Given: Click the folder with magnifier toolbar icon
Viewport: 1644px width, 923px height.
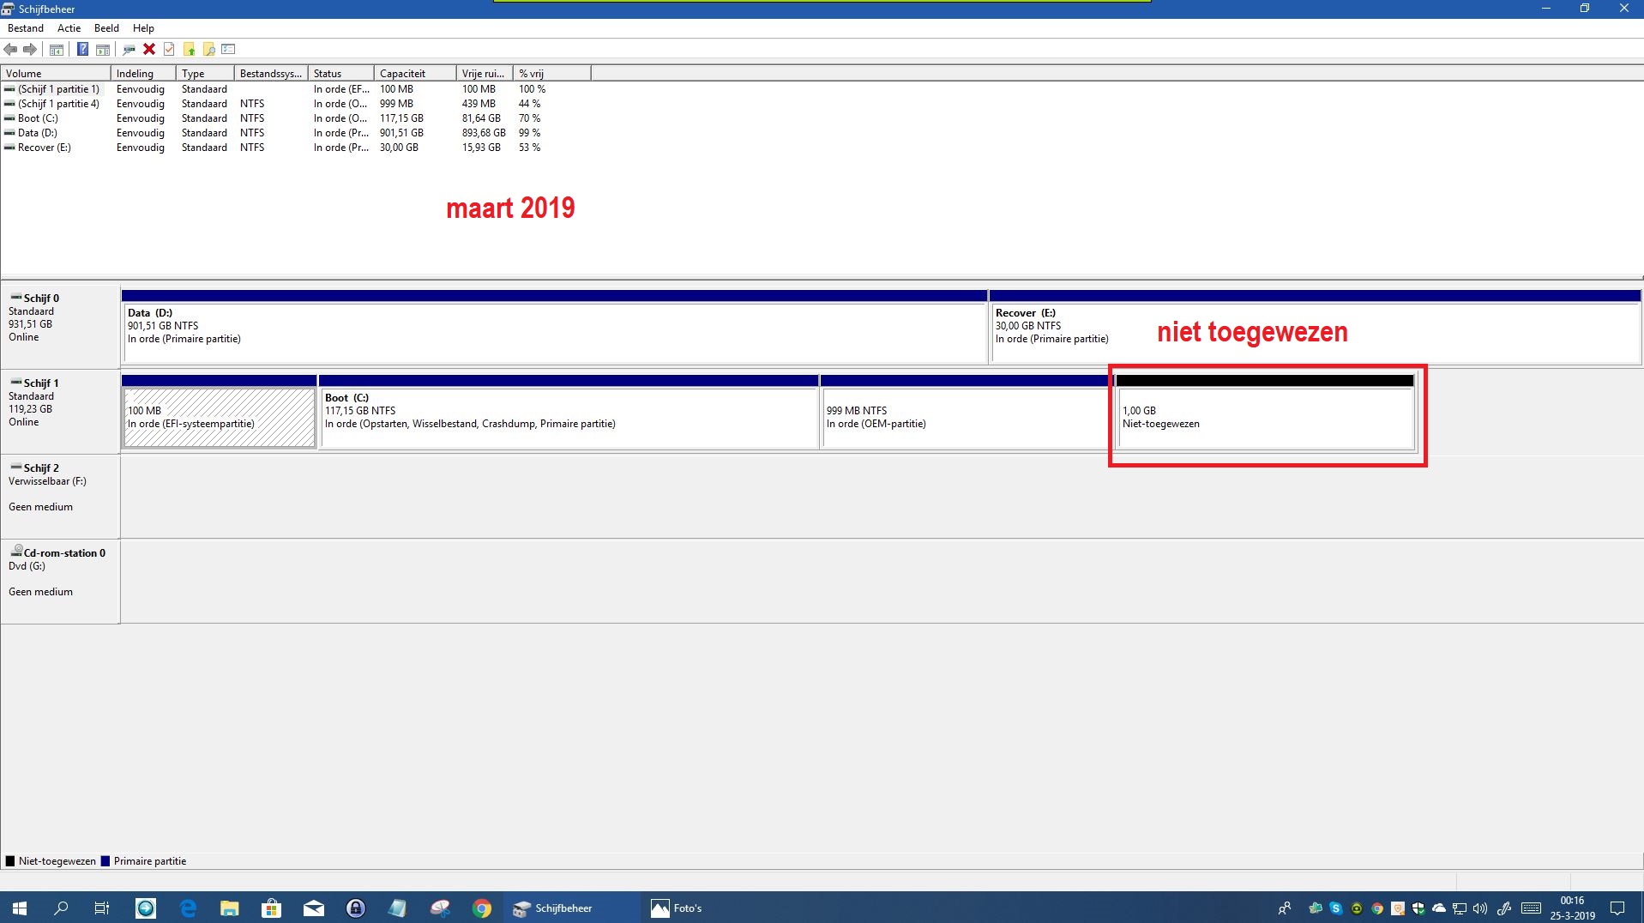Looking at the screenshot, I should coord(208,50).
